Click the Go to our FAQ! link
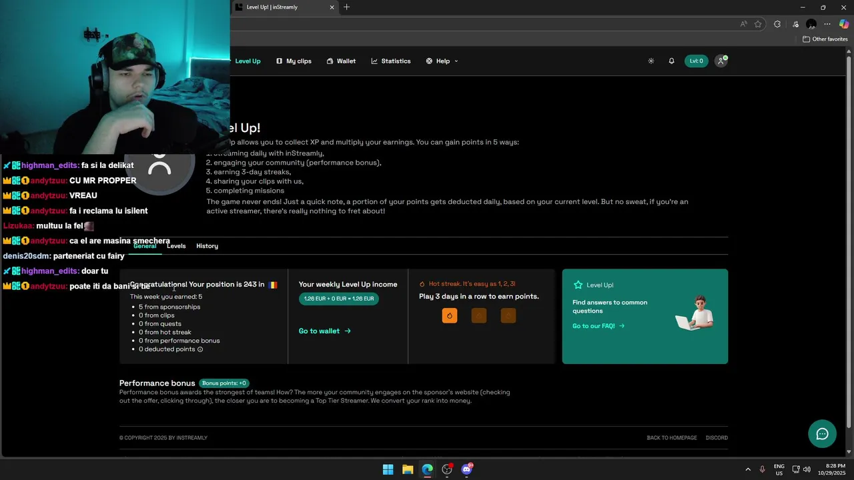Image resolution: width=854 pixels, height=480 pixels. [x=598, y=326]
